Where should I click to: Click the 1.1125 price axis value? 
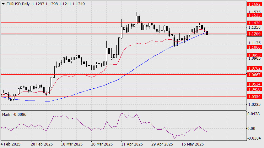coord(254,43)
